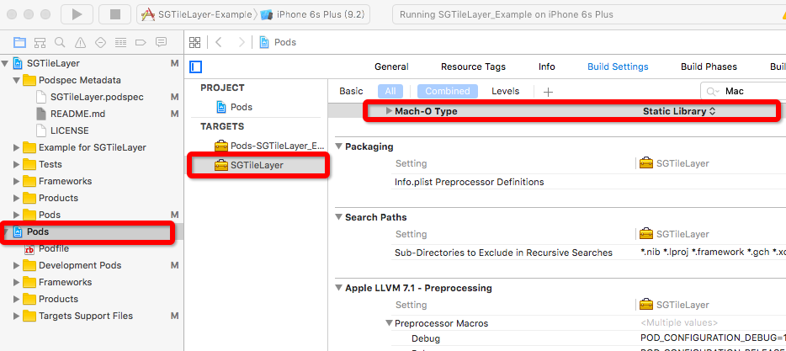Switch to the Levels view
Screen dimensions: 786x351
click(x=505, y=91)
